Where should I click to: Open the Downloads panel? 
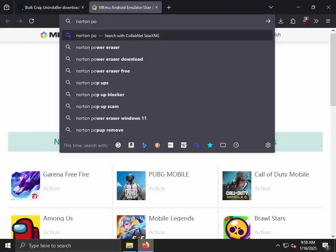(x=281, y=21)
